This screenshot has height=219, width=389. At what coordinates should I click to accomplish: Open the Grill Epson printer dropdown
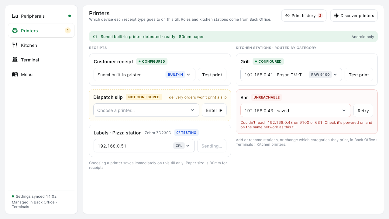(x=291, y=75)
